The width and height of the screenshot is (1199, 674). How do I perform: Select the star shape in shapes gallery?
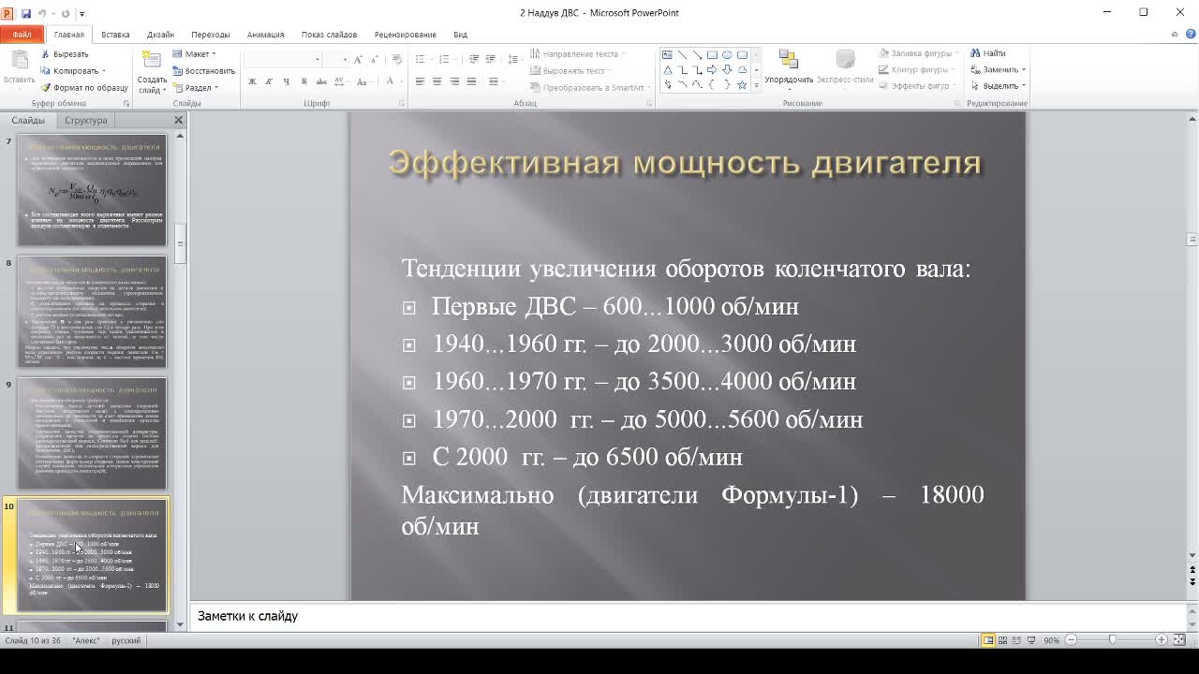click(x=742, y=84)
